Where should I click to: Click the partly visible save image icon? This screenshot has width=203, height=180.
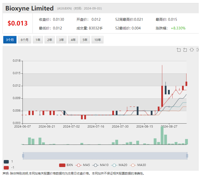click(x=197, y=50)
